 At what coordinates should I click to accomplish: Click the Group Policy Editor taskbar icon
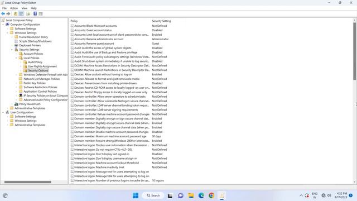point(222,195)
